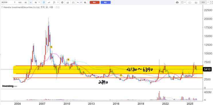
Task: Redo the last chart action
Action: [x=81, y=3]
